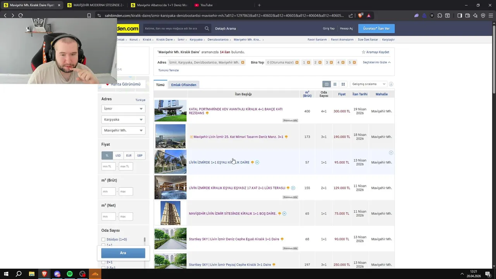Click Ücretsiz* İlan Ver button
The image size is (496, 279).
376,28
